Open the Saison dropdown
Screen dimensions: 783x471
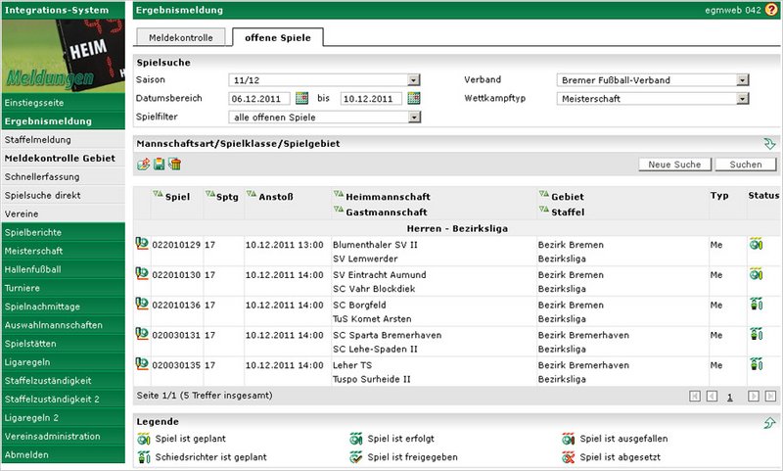pos(414,80)
